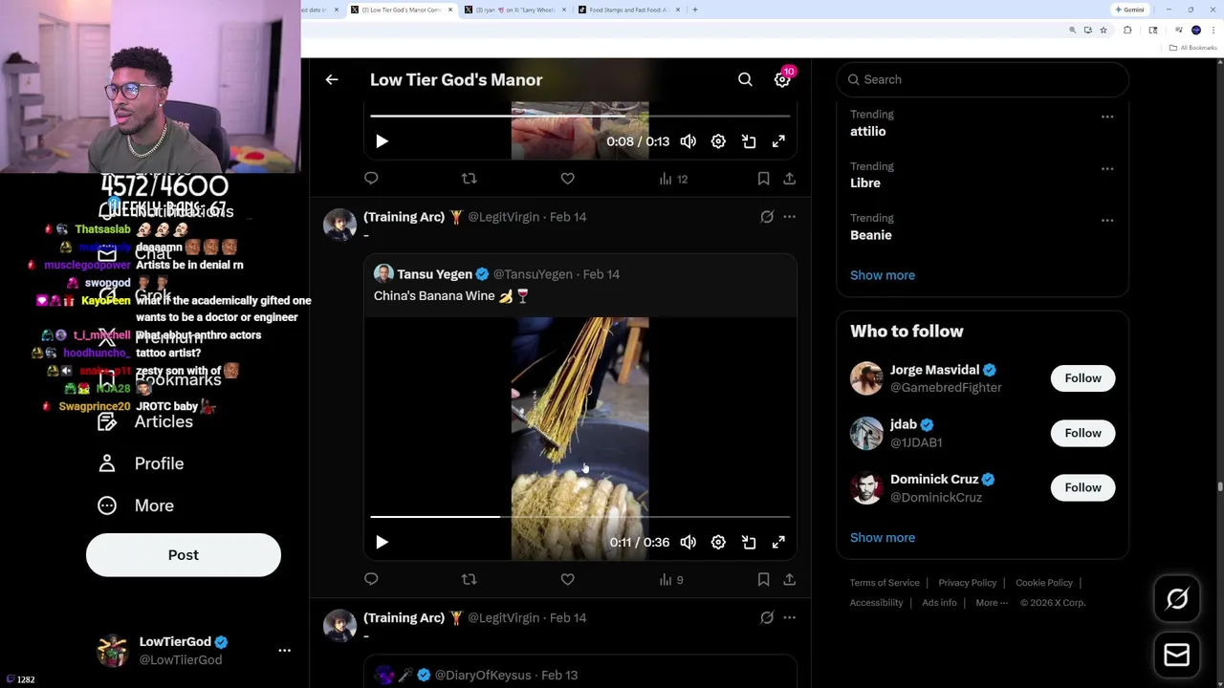1224x688 pixels.
Task: Switch to the Food Stamps and Fast Food tab
Action: (x=628, y=10)
